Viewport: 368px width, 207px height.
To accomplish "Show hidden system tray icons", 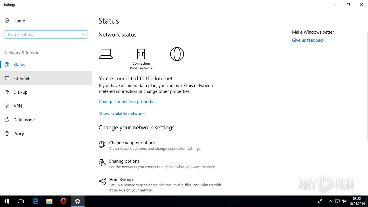I will coord(330,201).
